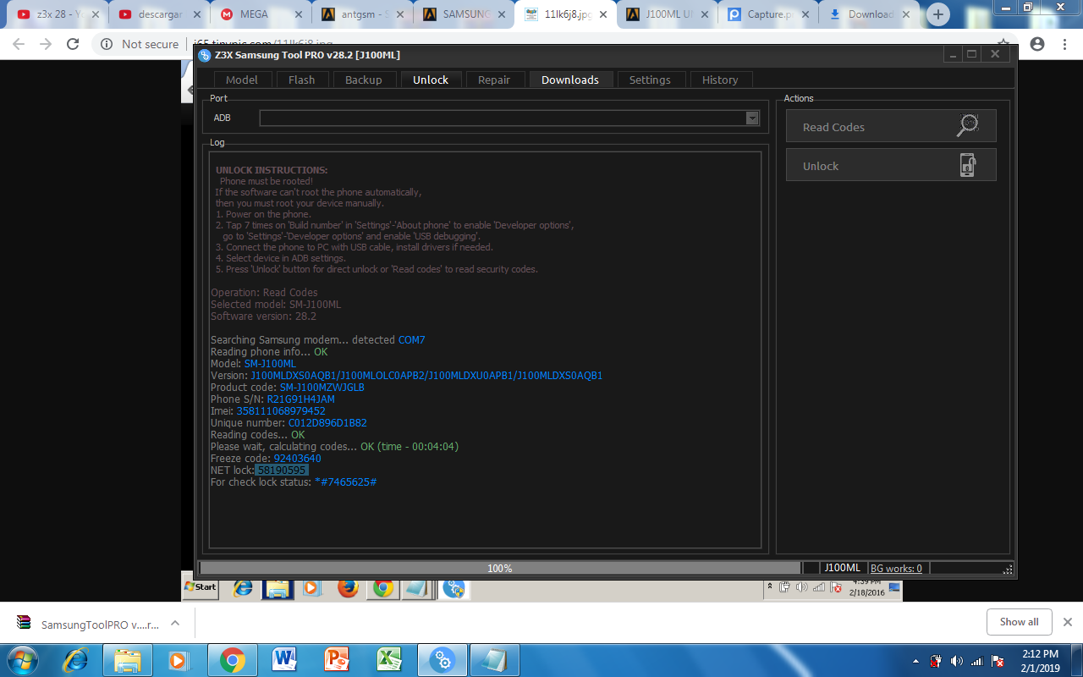Image resolution: width=1083 pixels, height=677 pixels.
Task: Open the clock showing 2:12 PM
Action: [x=1040, y=660]
